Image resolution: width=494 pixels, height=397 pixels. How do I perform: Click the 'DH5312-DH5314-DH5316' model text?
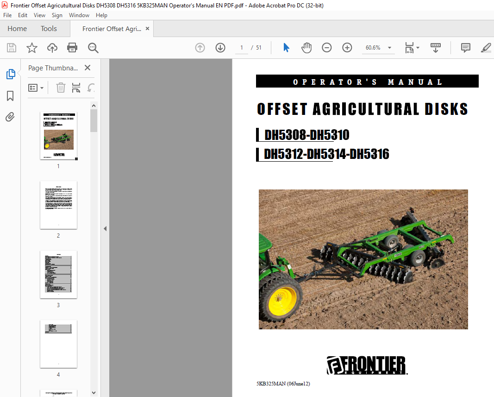point(326,154)
